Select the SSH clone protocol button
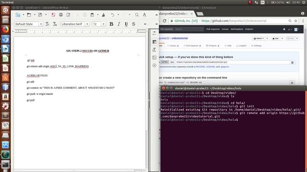The height and width of the screenshot is (172, 307). [x=172, y=62]
